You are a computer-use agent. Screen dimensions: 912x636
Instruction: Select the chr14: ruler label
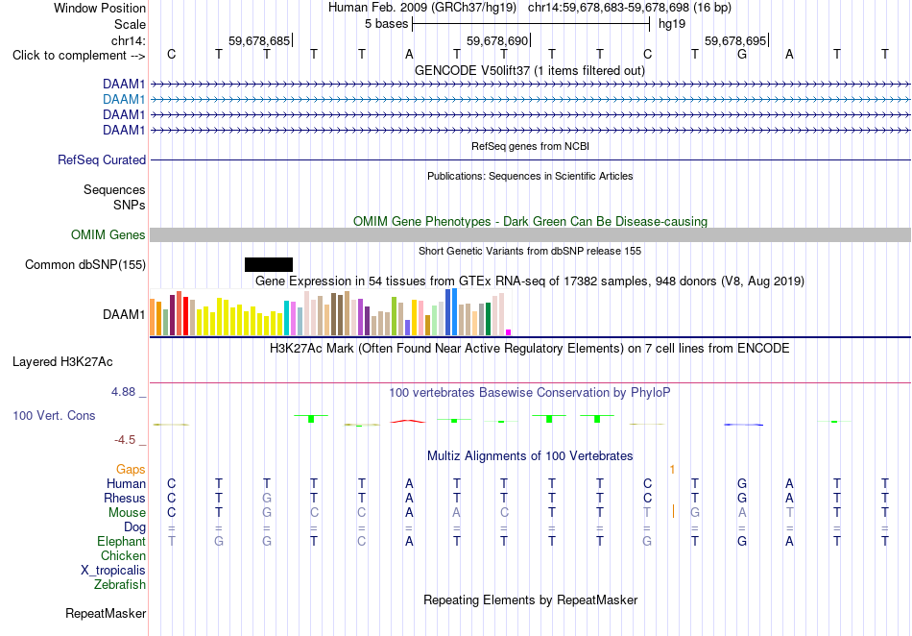point(128,40)
